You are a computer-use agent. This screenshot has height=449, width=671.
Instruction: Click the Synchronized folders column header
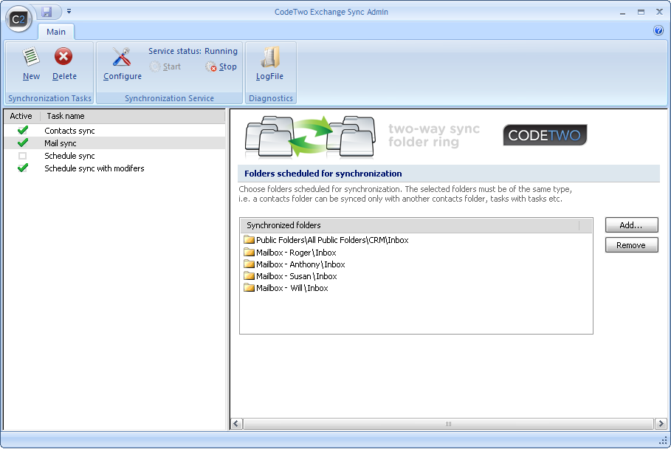(x=410, y=225)
